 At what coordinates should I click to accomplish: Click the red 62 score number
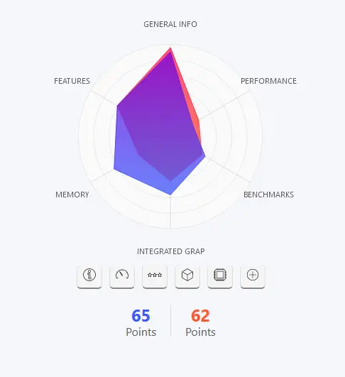[x=200, y=315]
